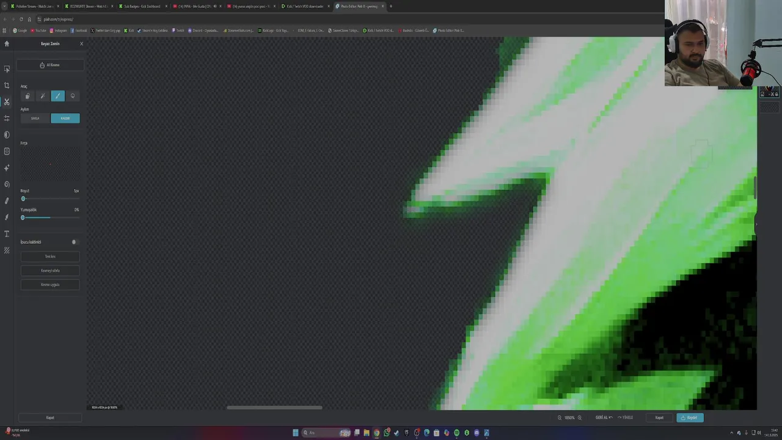Show hidden system tray icons
The width and height of the screenshot is (782, 440).
[x=731, y=433]
